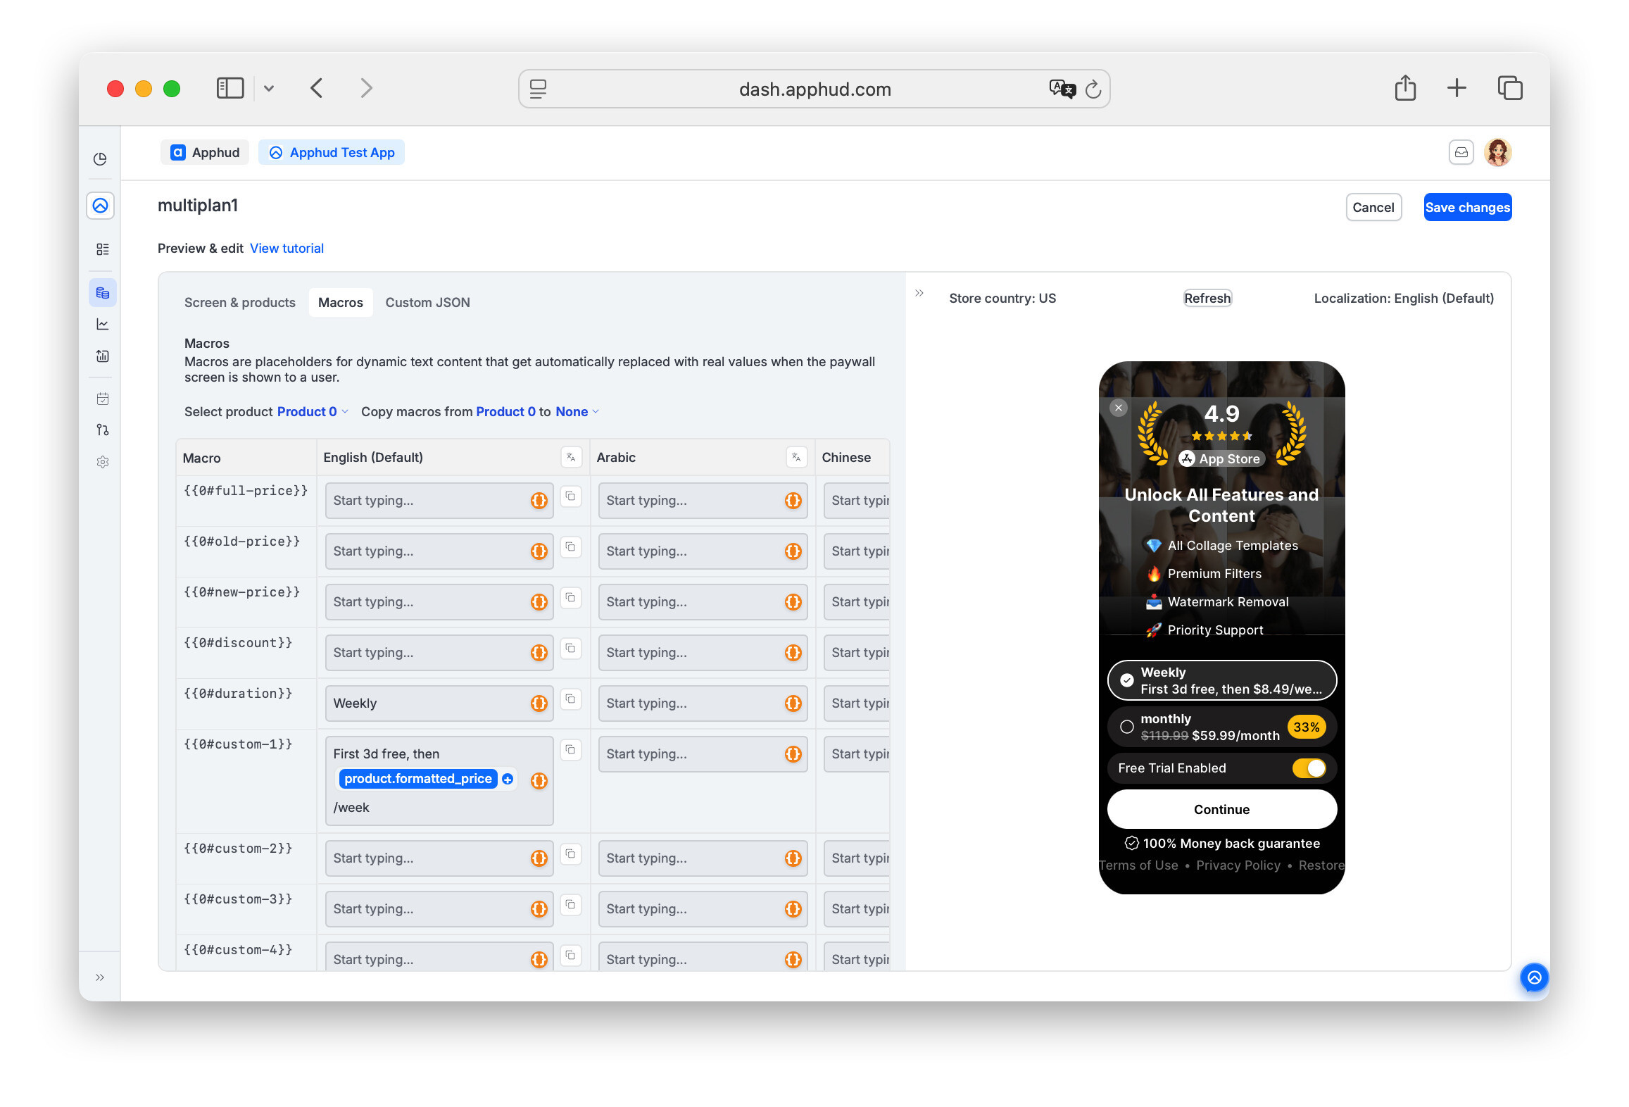Open the list layout sidebar icon
1629x1107 pixels.
[x=103, y=249]
